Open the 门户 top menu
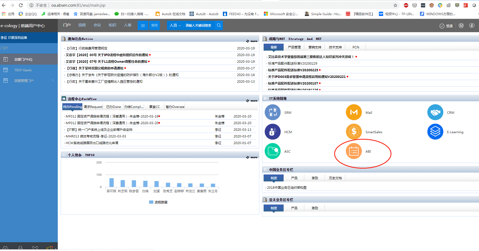 click(x=67, y=25)
